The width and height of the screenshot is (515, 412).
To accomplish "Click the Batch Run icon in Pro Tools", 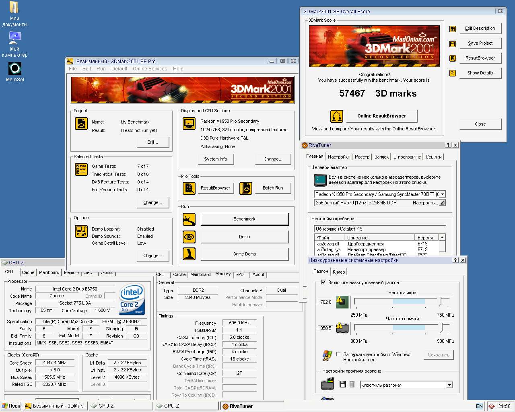I will click(246, 188).
